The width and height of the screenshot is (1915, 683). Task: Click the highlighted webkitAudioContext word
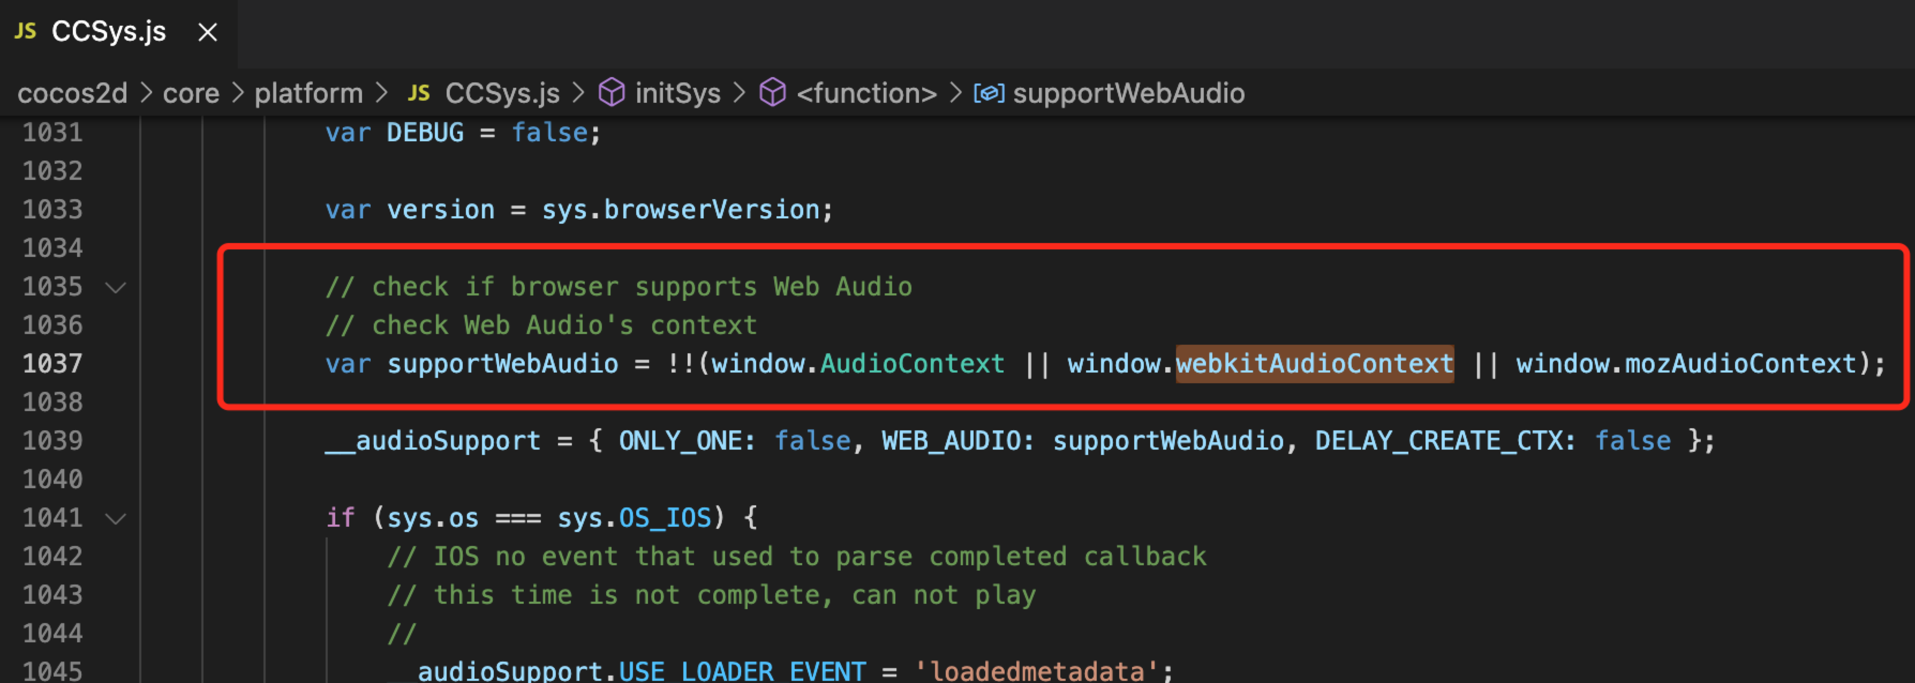(x=1314, y=364)
